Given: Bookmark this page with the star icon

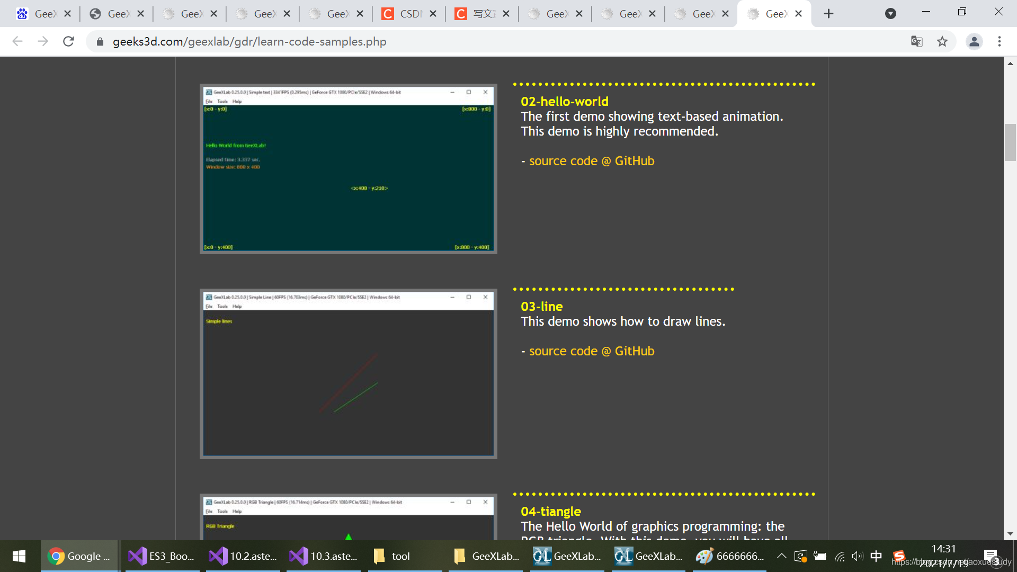Looking at the screenshot, I should (942, 41).
